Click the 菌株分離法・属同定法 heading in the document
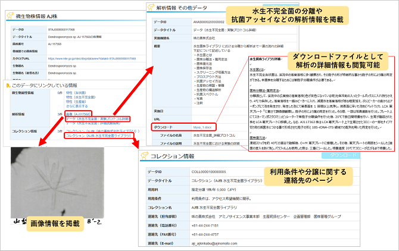 click(264, 90)
